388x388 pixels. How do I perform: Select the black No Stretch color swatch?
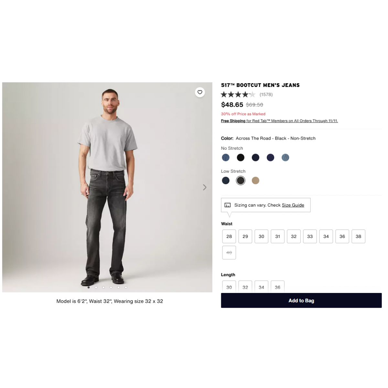point(241,157)
